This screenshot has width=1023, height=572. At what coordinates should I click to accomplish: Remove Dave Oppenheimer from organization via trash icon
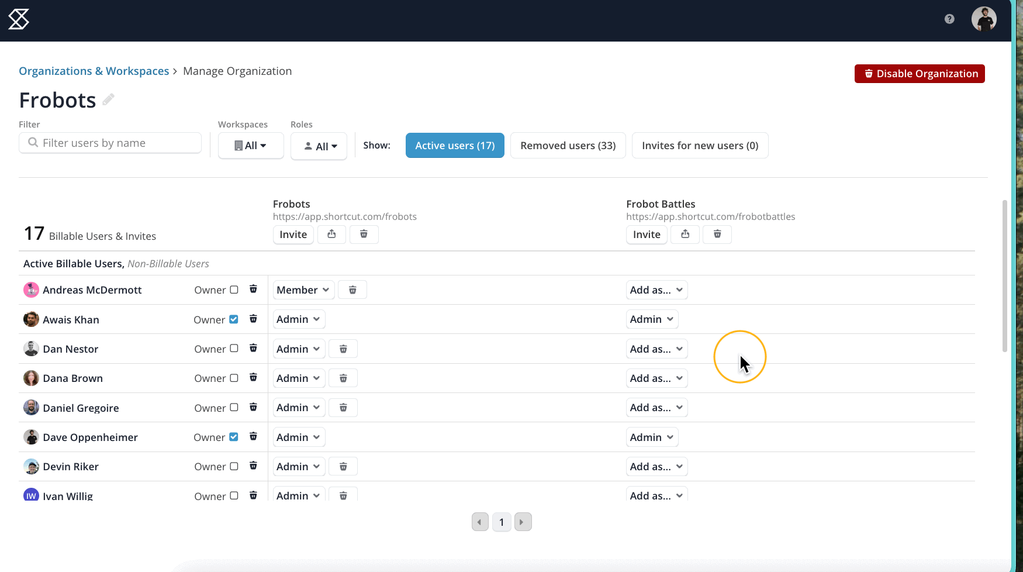click(x=253, y=436)
